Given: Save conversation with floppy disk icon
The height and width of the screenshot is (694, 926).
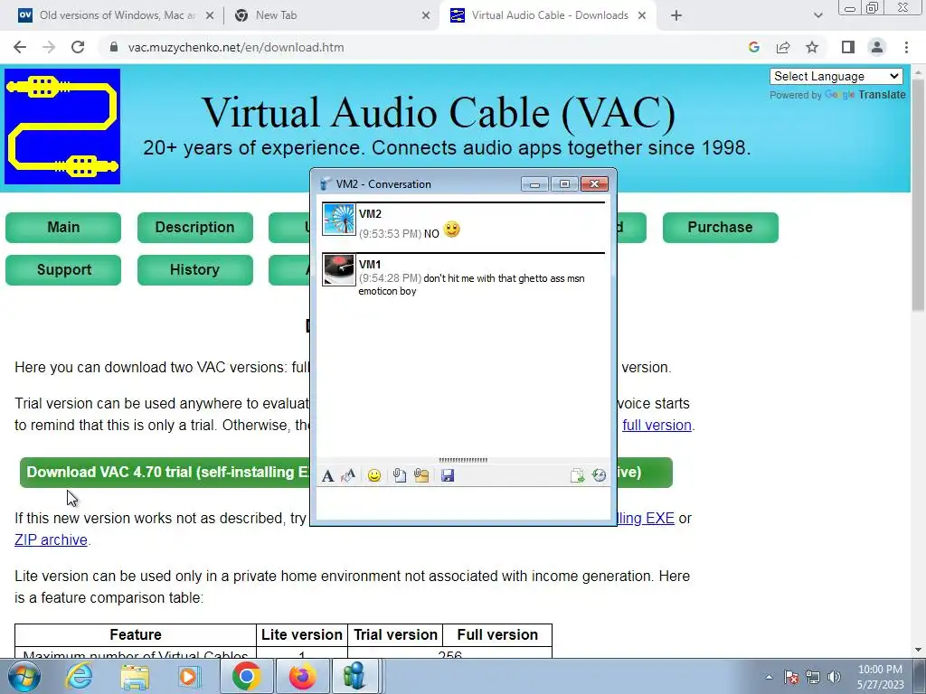Looking at the screenshot, I should point(448,475).
